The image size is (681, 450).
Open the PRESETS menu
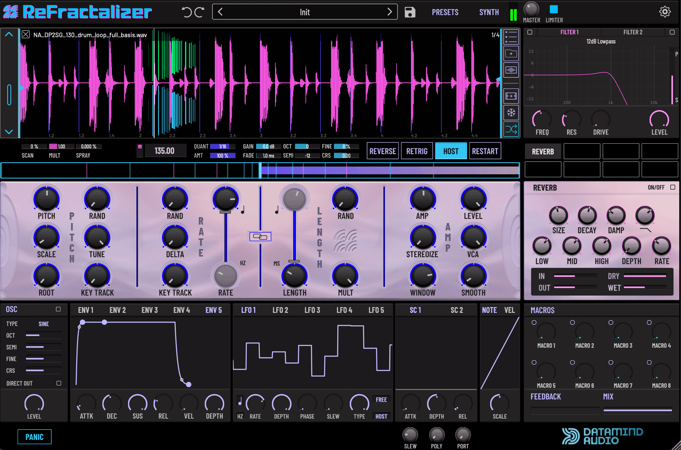point(445,12)
